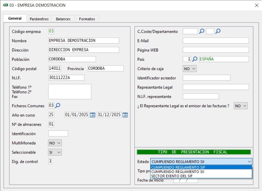This screenshot has height=191, width=262.
Task: Click the Página WEB input field
Action: pyautogui.click(x=216, y=50)
